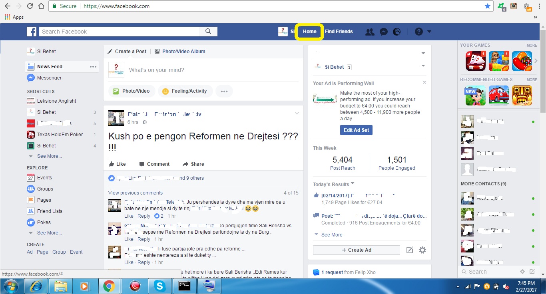Open Messenger icon in top bar
Image resolution: width=546 pixels, height=294 pixels.
384,32
